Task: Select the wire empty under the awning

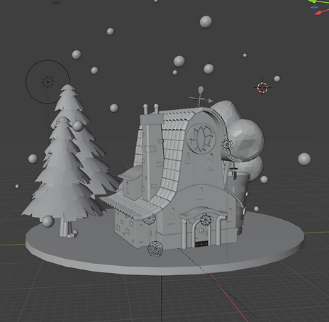Action: point(149,219)
